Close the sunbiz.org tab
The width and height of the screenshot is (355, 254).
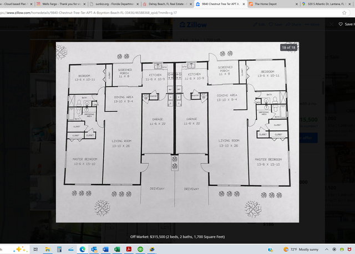pyautogui.click(x=138, y=4)
